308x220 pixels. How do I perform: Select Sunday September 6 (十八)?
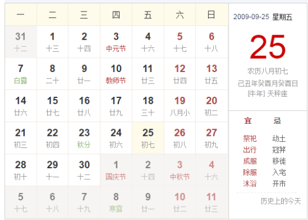coord(211,42)
